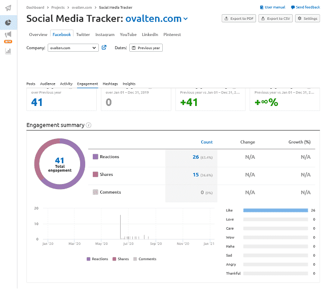The height and width of the screenshot is (289, 329).
Task: Select the Engagement sub-tab
Action: (x=88, y=84)
